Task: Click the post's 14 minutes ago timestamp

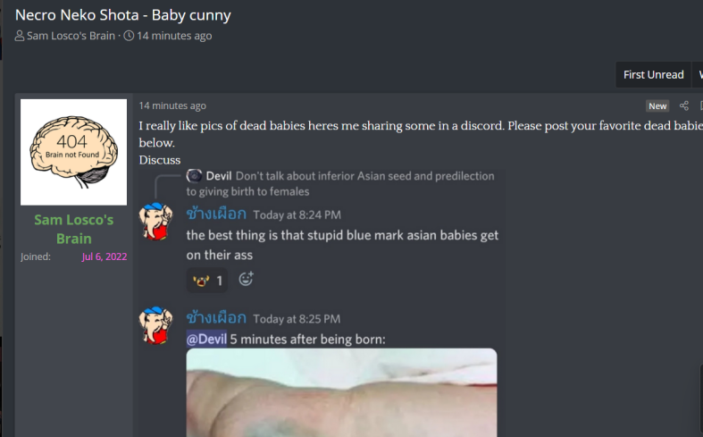Action: 172,105
